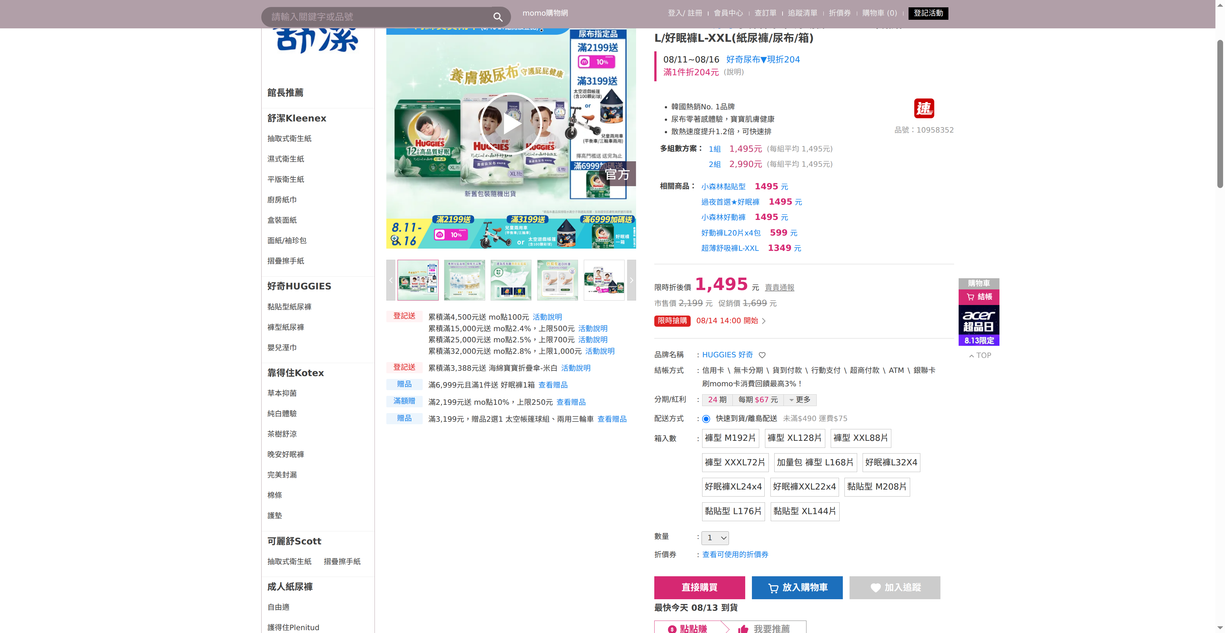Expand 更多 installment options

(800, 400)
